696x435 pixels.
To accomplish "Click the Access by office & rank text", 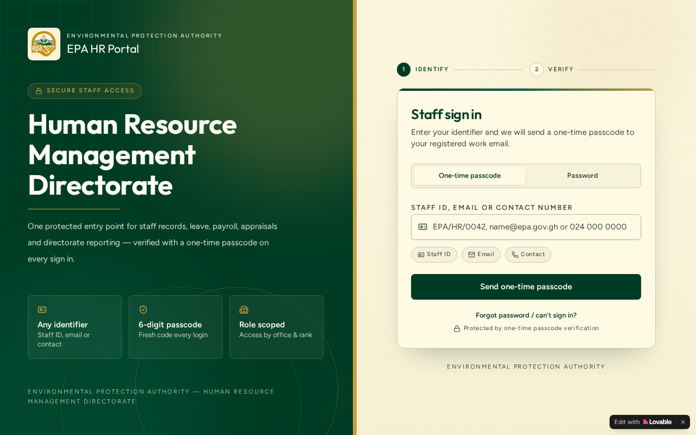I will [276, 335].
